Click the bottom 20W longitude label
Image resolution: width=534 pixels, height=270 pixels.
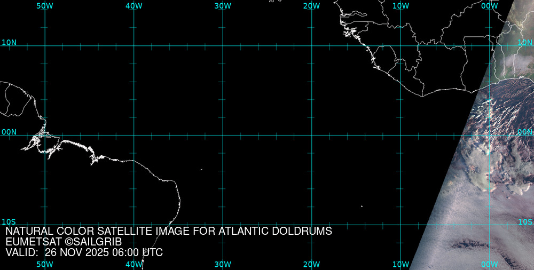pos(311,264)
